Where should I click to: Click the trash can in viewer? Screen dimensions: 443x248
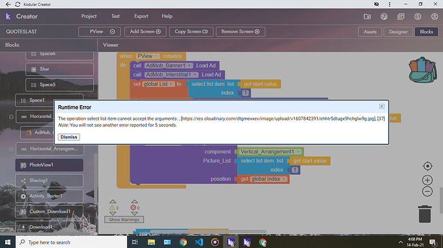click(424, 214)
